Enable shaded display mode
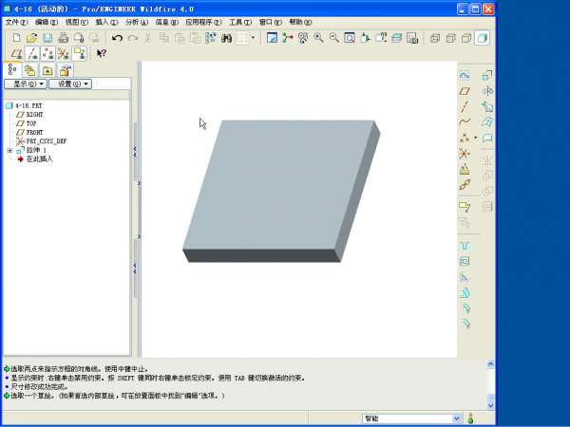 482,38
